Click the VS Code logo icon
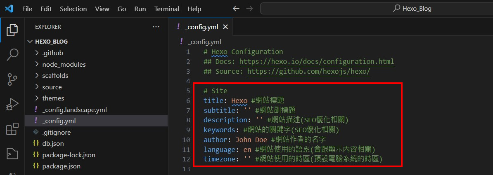 point(9,9)
